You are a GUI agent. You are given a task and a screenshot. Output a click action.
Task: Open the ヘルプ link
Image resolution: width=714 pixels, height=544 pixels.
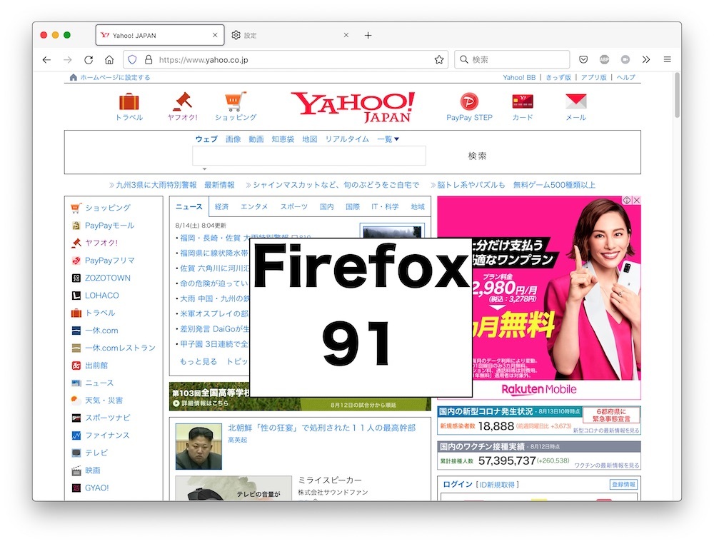point(625,77)
